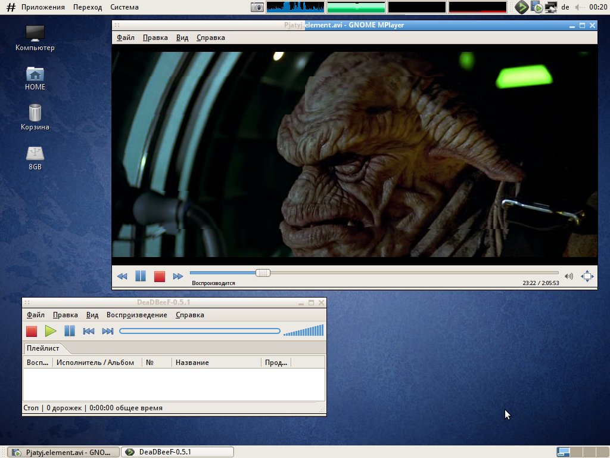Viewport: 610px width, 458px height.
Task: Pause playback in DeaDBeeF
Action: 70,331
